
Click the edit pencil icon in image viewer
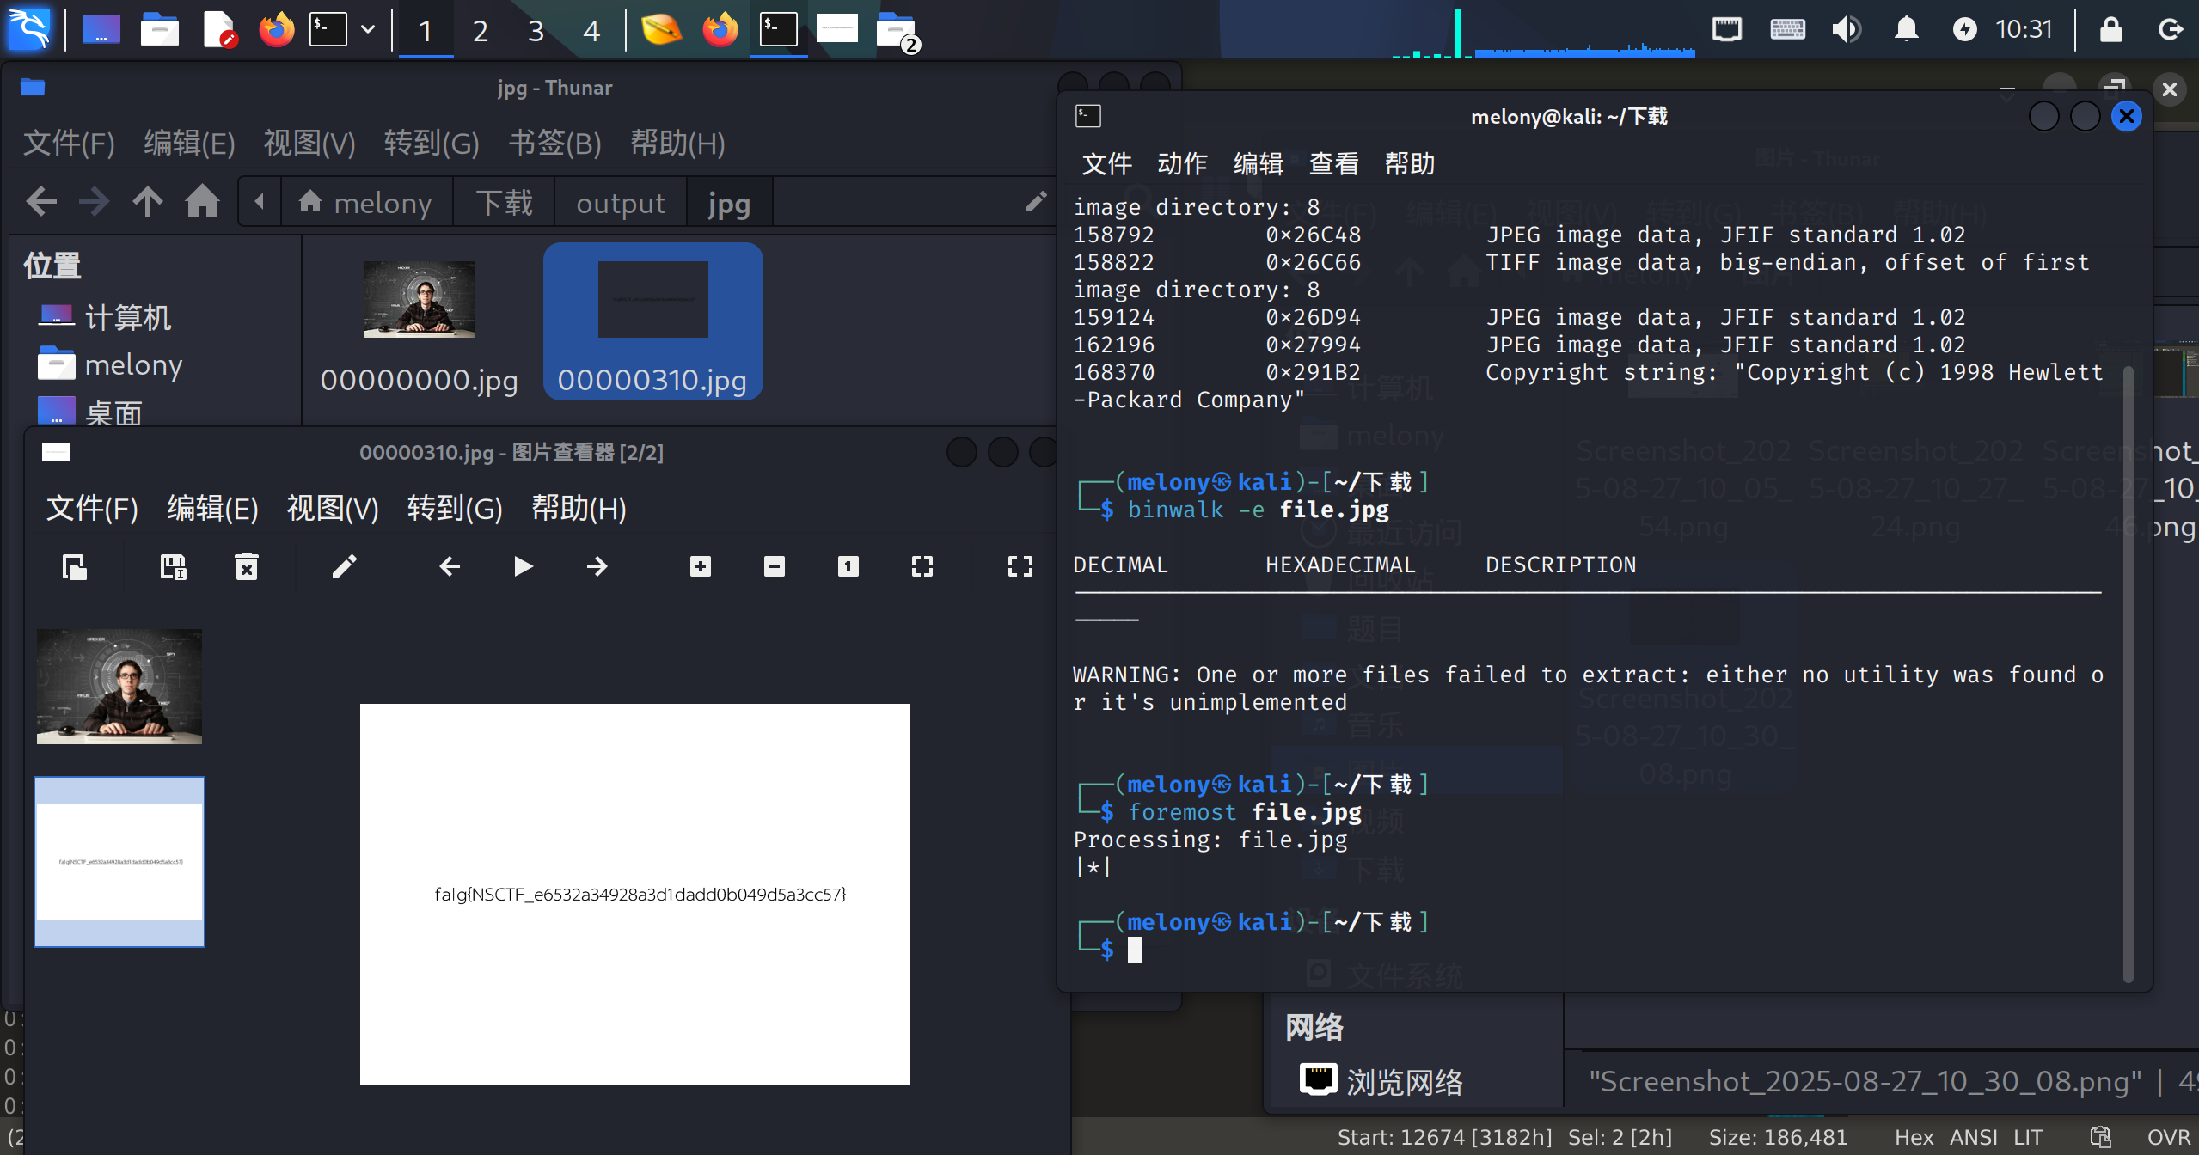(x=344, y=566)
